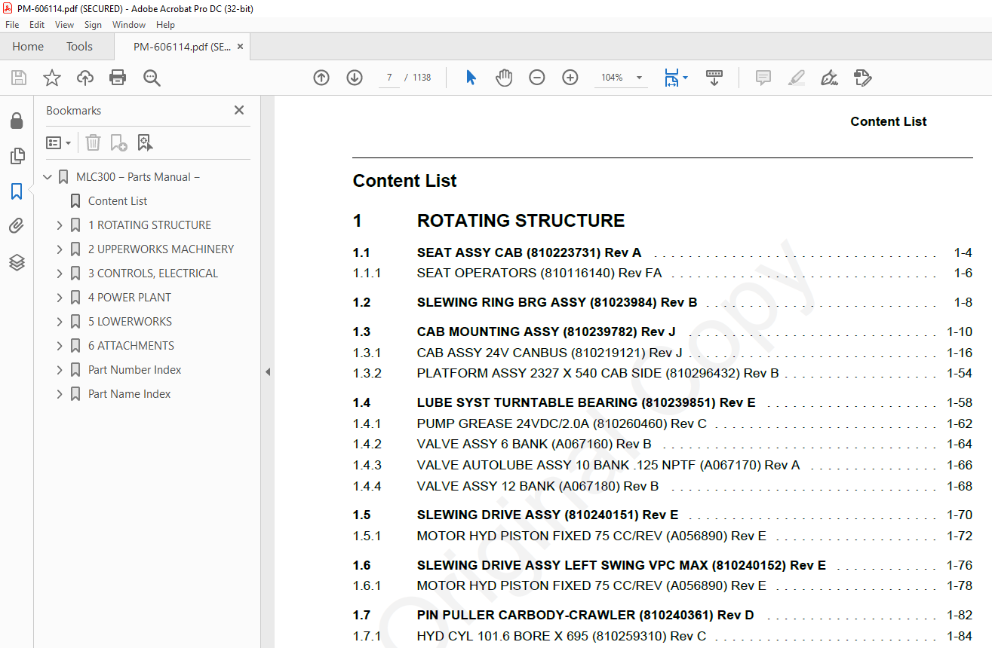The height and width of the screenshot is (648, 992).
Task: Open the security lock panel
Action: point(17,121)
